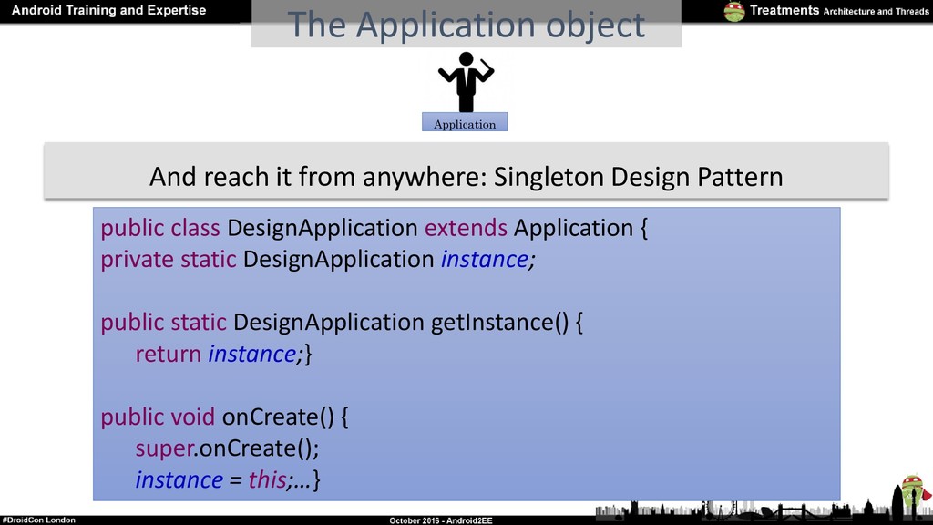The width and height of the screenshot is (933, 525).
Task: Click the 'public void onCreate() {' line
Action: 224,417
